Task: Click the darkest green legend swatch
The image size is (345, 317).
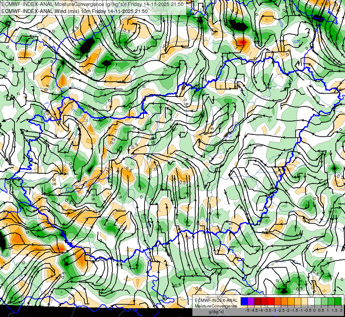Action: coord(338,302)
